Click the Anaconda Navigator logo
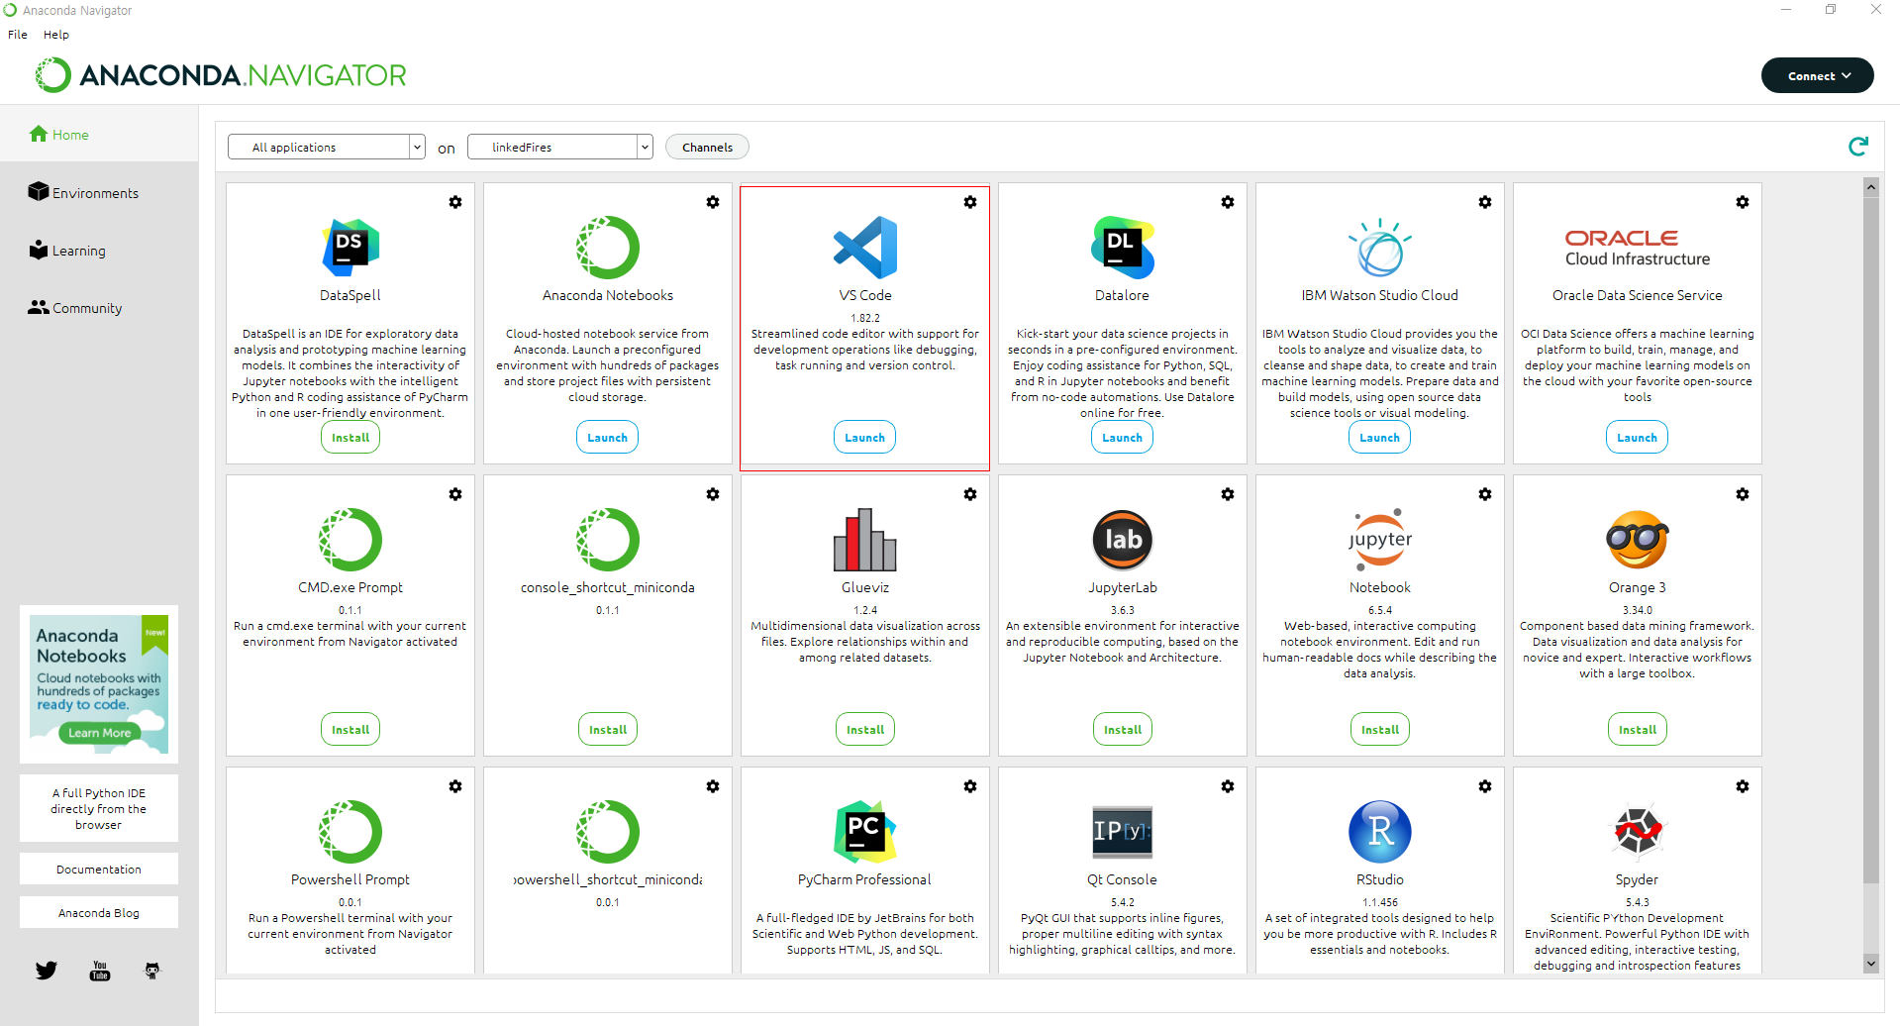The image size is (1900, 1026). (x=221, y=75)
